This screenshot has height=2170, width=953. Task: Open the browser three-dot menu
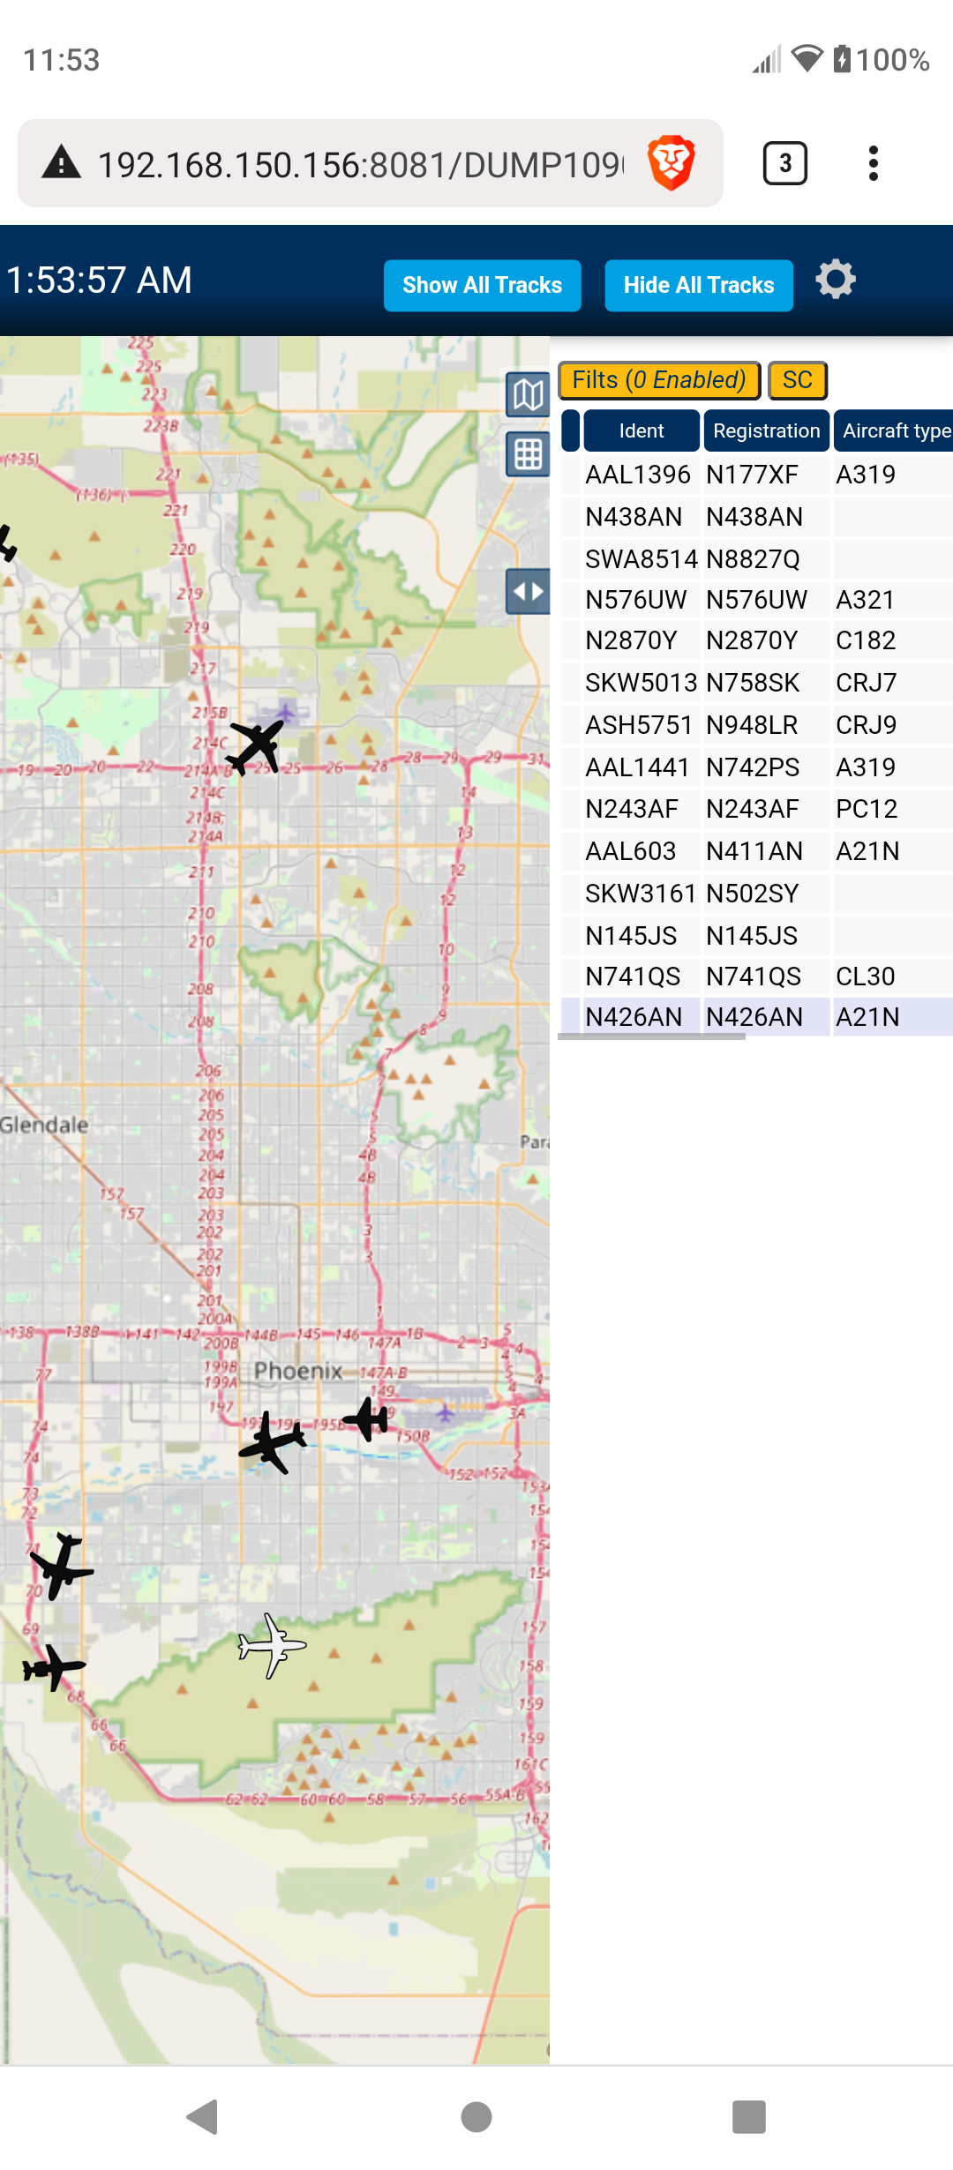873,163
